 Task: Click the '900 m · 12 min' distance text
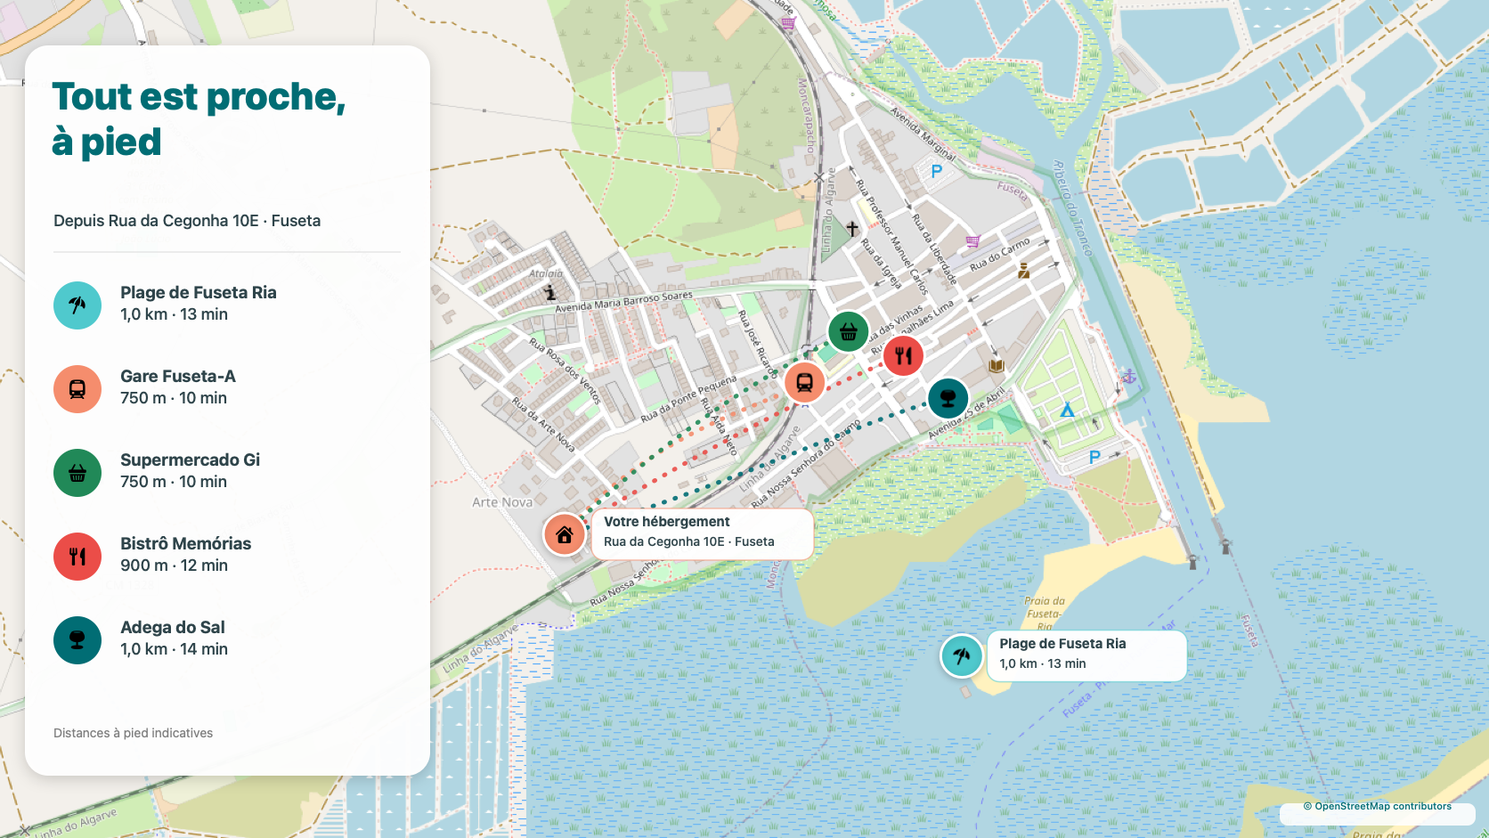coord(175,565)
